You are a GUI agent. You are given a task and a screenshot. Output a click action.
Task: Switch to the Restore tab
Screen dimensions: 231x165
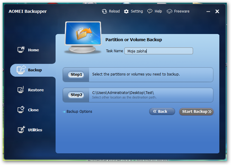pos(36,90)
